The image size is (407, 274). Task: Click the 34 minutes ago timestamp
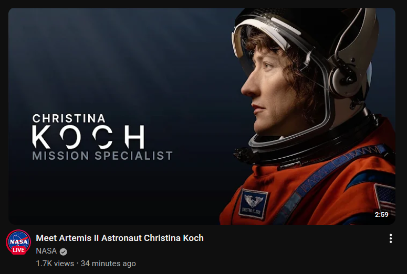coord(108,264)
